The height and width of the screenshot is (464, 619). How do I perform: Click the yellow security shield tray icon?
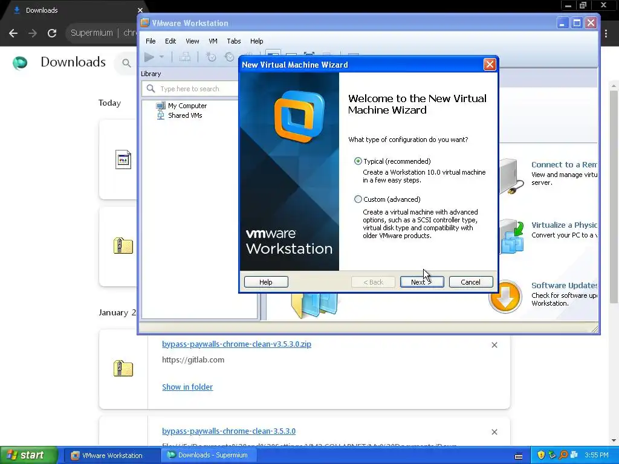coord(541,455)
